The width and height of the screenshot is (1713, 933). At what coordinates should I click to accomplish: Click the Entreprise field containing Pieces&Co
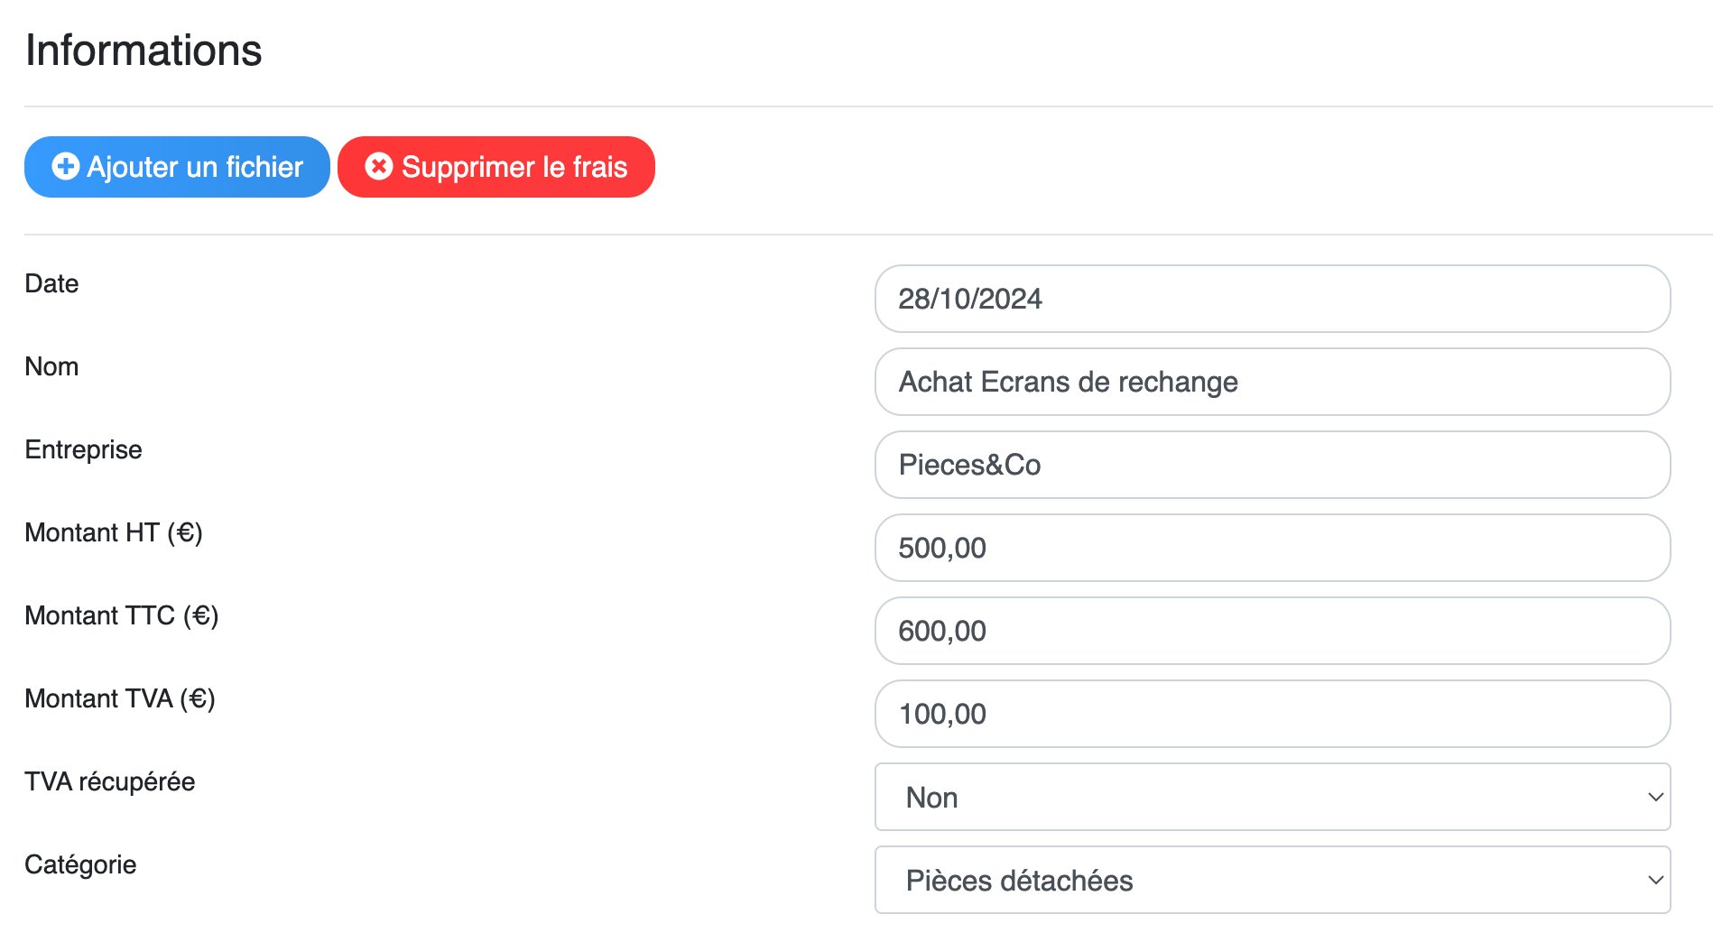pos(1273,465)
